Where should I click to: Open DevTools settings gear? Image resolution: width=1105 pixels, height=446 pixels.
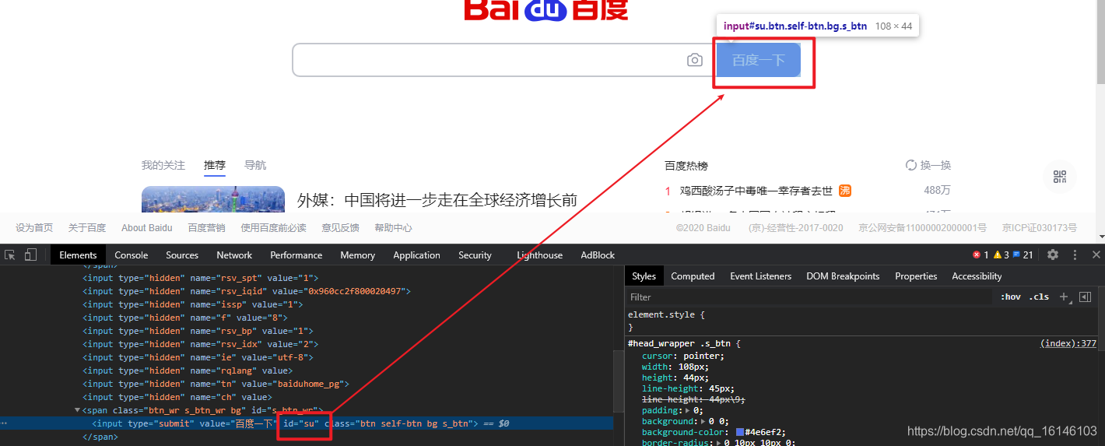(x=1053, y=255)
